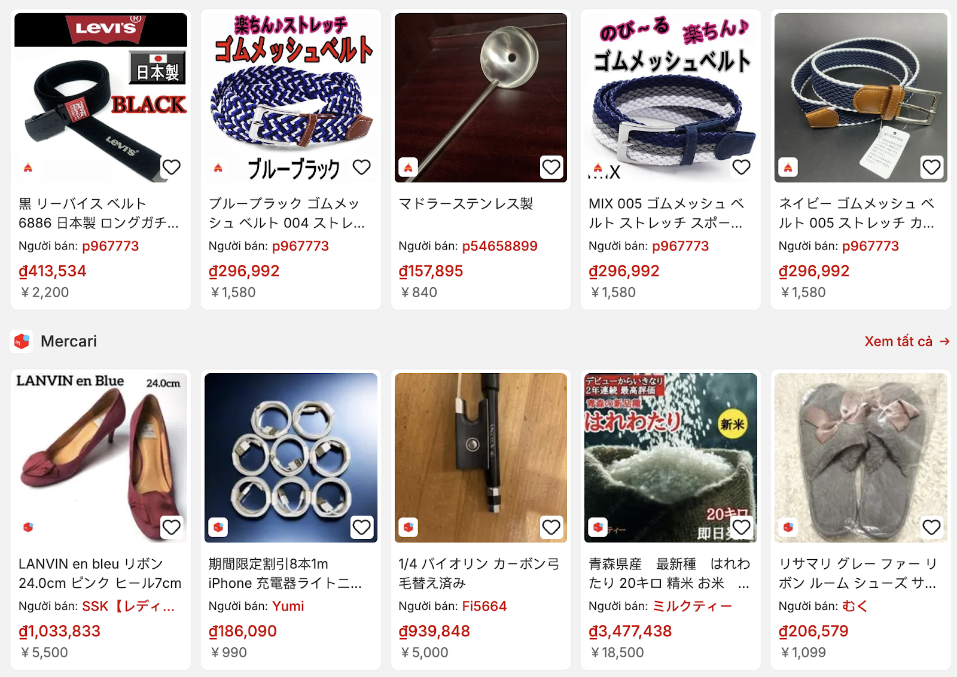Click the Mercari logo icon

coord(22,341)
